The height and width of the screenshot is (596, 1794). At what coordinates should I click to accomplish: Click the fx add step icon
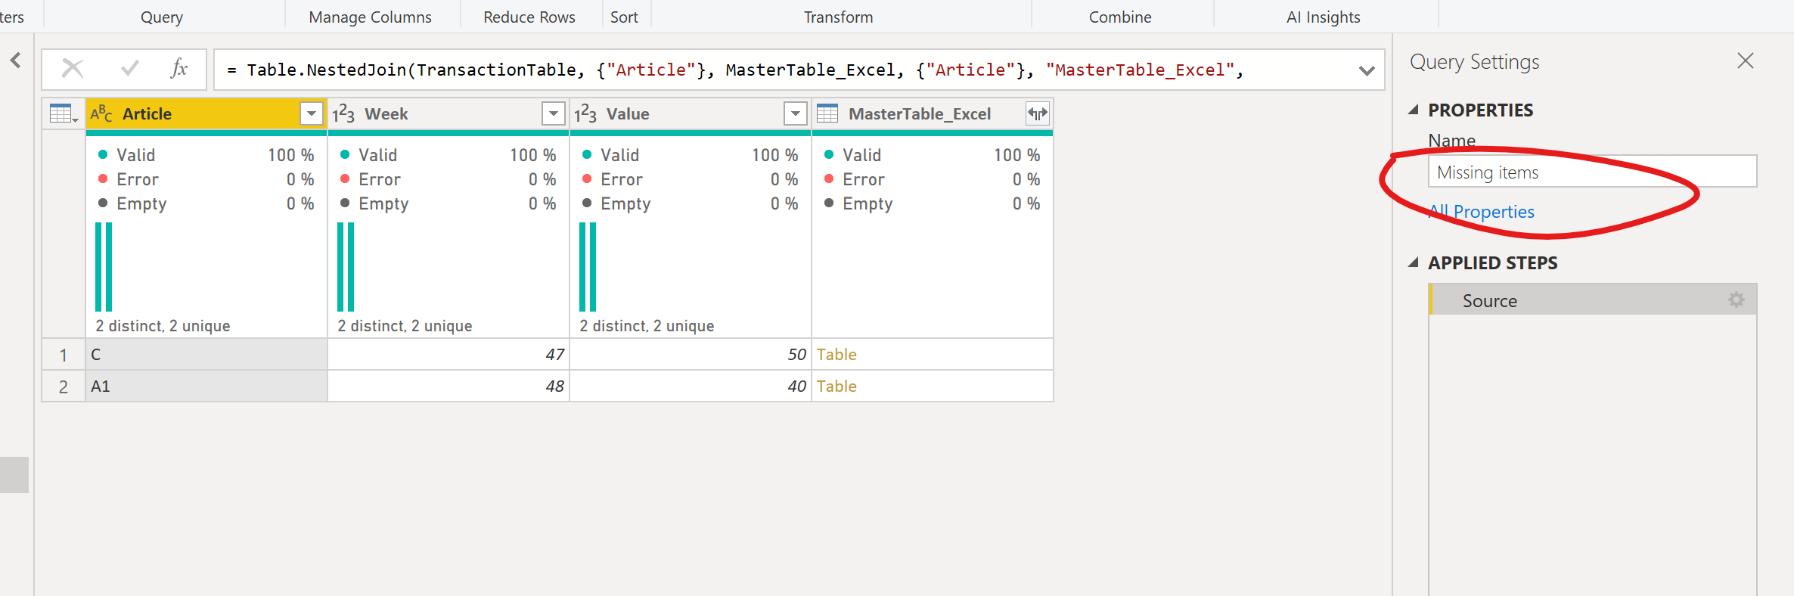coord(179,69)
